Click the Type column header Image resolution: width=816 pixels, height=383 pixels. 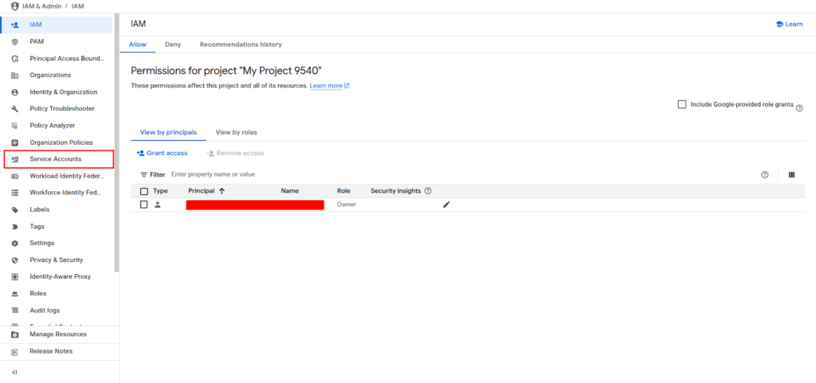[160, 191]
